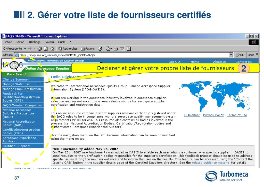Click the Windows logo throbber icon
Screen dimensions: 264x187
tap(254, 42)
